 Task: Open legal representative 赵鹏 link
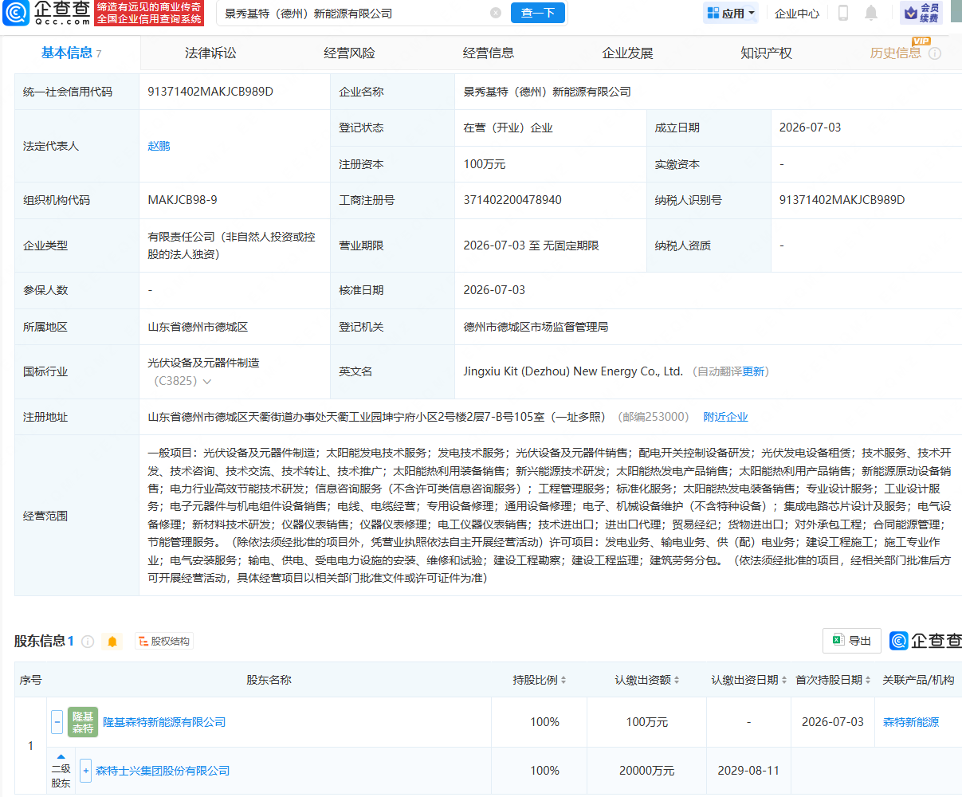tap(159, 146)
